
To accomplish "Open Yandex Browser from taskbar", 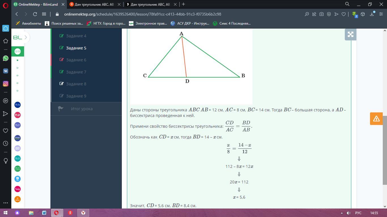I will pos(83,213).
